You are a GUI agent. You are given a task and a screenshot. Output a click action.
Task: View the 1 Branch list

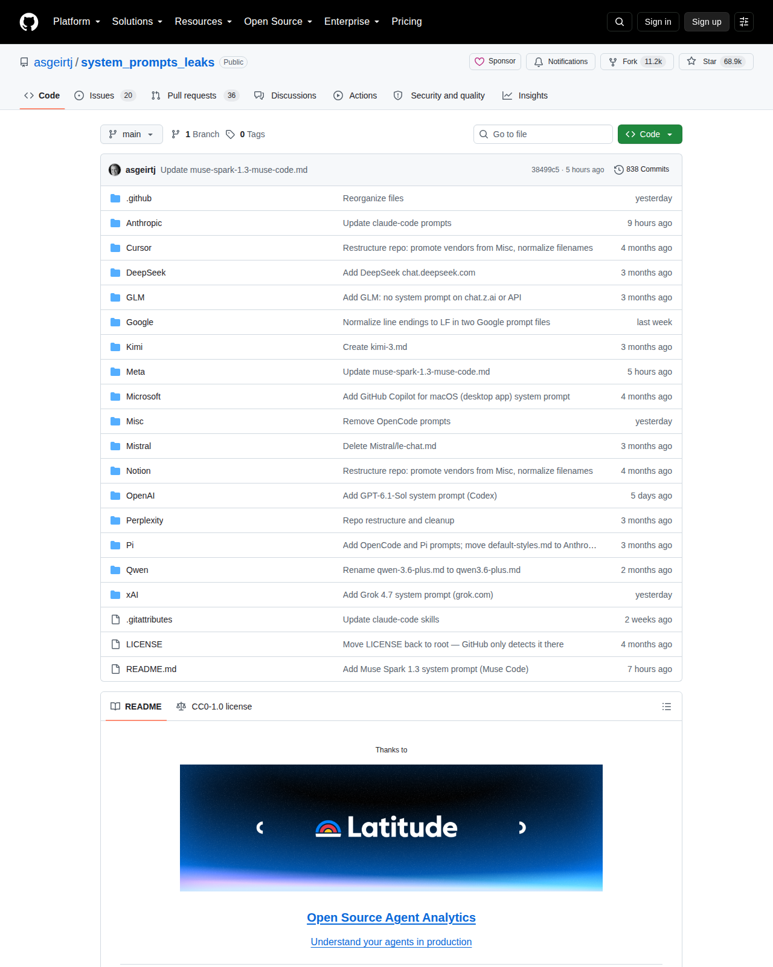click(x=196, y=134)
